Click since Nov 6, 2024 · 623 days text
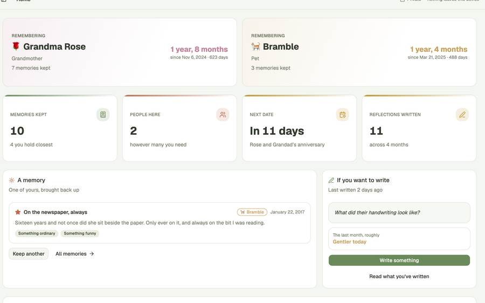Viewport: 485px width, 303px height. [199, 57]
